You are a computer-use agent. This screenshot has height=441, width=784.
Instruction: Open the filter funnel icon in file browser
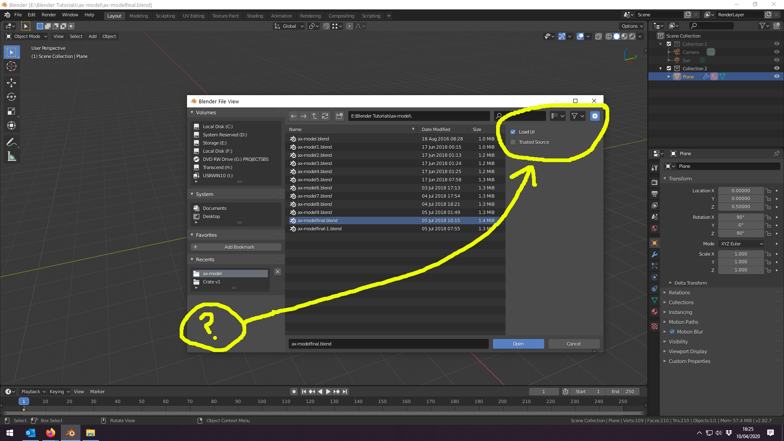pos(575,116)
